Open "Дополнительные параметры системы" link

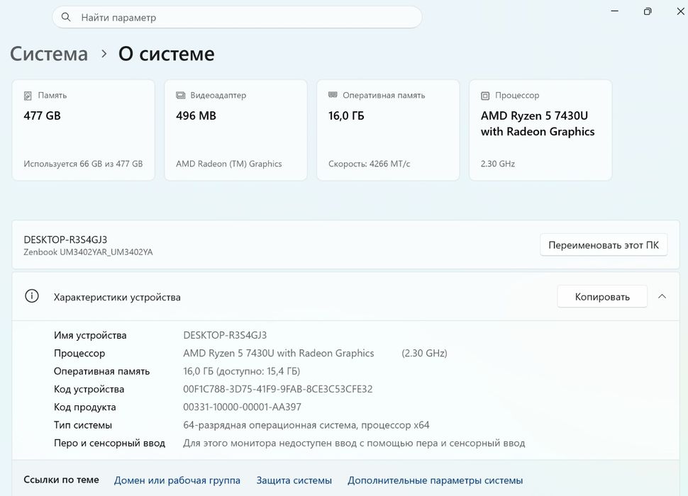[435, 480]
